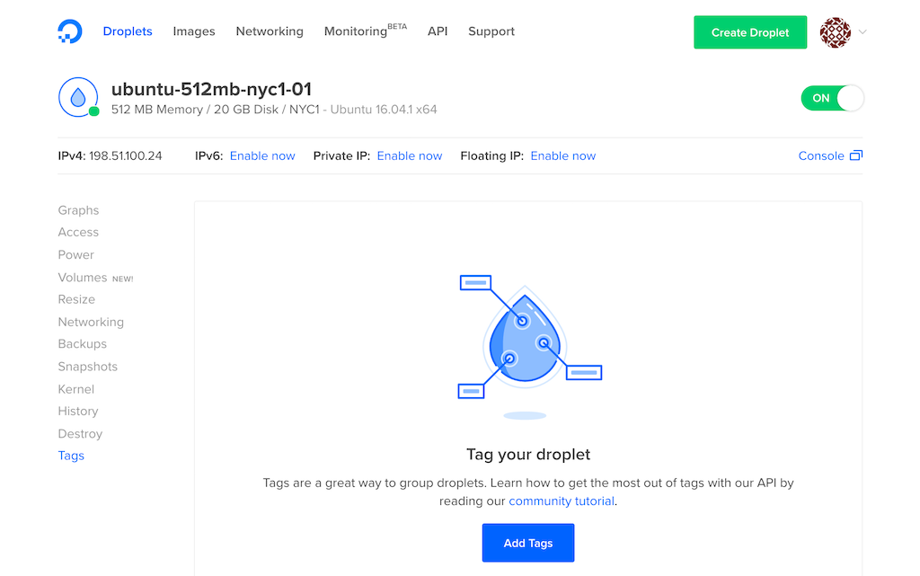View the Kernel settings
Image resolution: width=920 pixels, height=576 pixels.
[75, 388]
